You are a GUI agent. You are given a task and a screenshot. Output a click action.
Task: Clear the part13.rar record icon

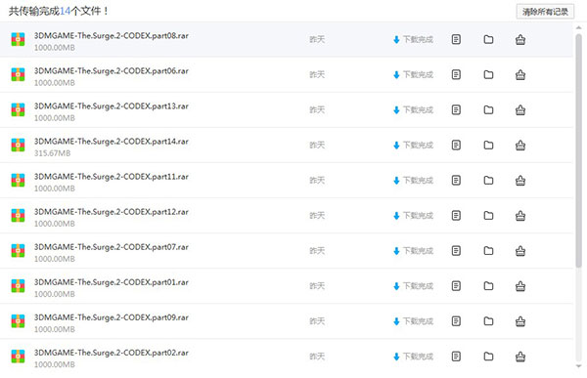click(x=520, y=110)
